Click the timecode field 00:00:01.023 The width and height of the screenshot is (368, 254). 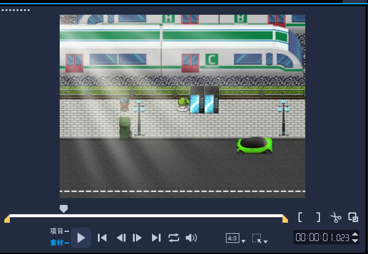click(322, 237)
